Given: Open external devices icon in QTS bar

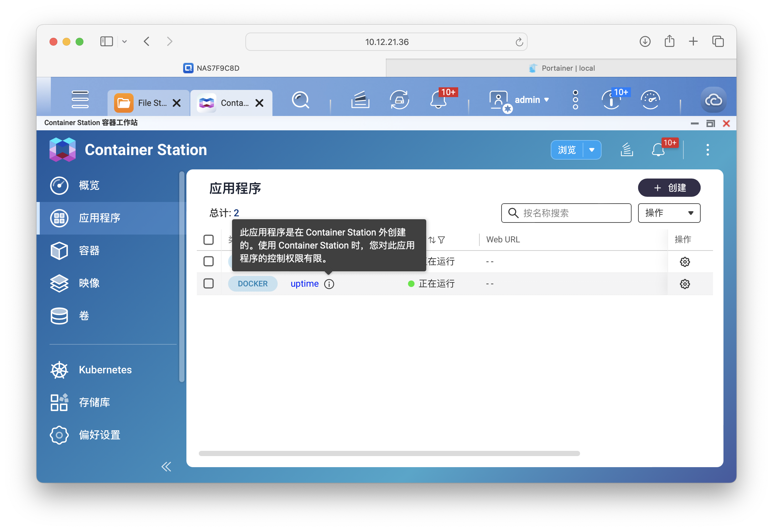Looking at the screenshot, I should pos(399,100).
